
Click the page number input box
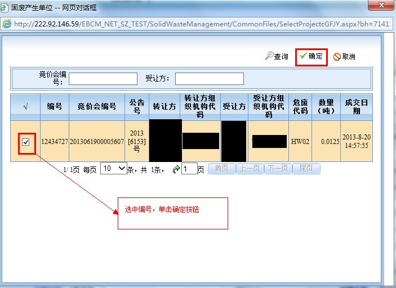click(x=189, y=169)
